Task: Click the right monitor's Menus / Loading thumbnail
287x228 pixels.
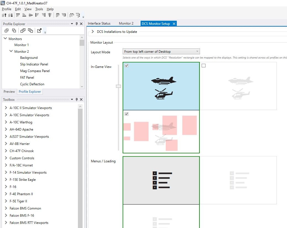Action: [238, 180]
